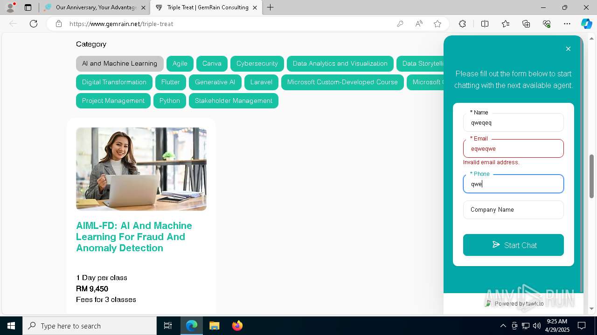This screenshot has height=335, width=597.
Task: Select the Agile category chip
Action: 180,64
